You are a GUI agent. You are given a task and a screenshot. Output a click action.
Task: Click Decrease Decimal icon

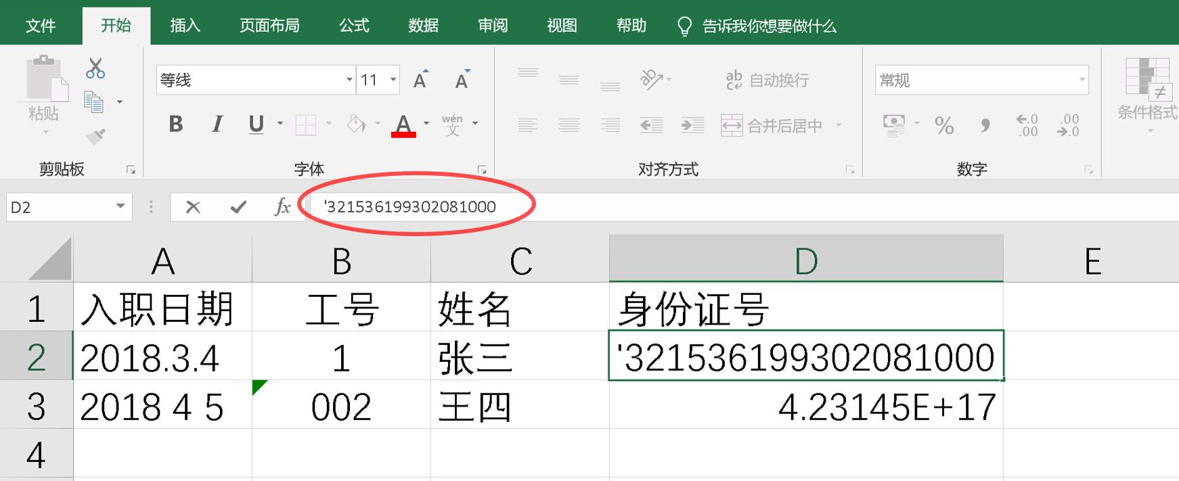click(1068, 125)
